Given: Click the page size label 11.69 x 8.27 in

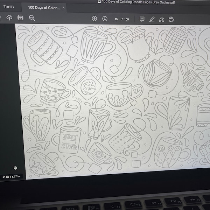Looking at the screenshot, I should tap(11, 177).
